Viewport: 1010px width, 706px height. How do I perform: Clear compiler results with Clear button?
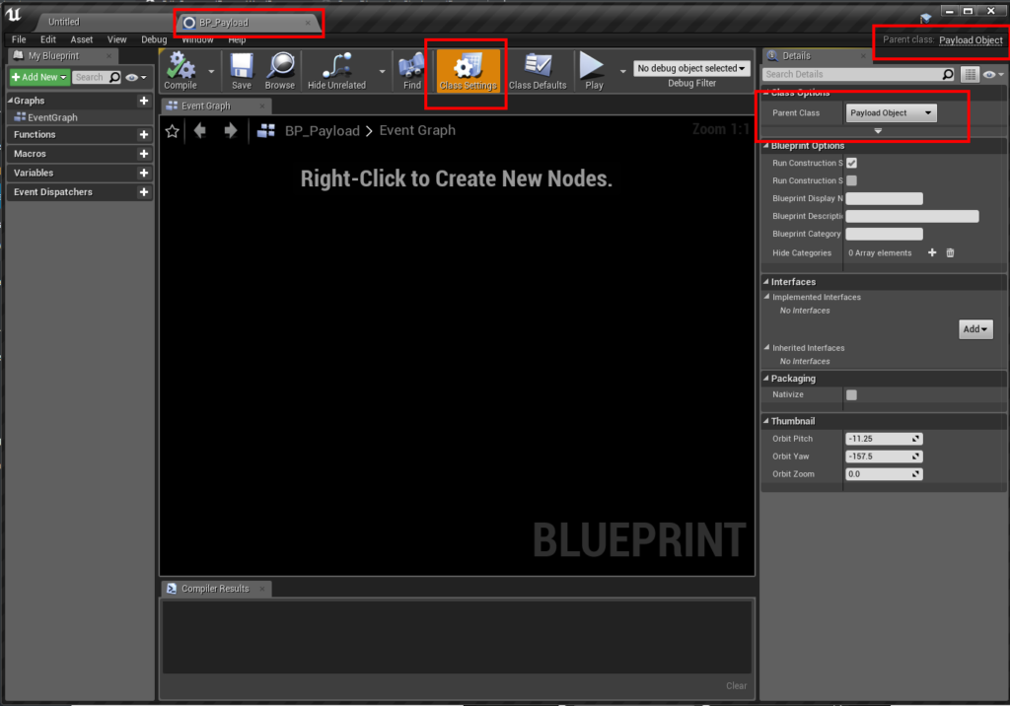(736, 686)
